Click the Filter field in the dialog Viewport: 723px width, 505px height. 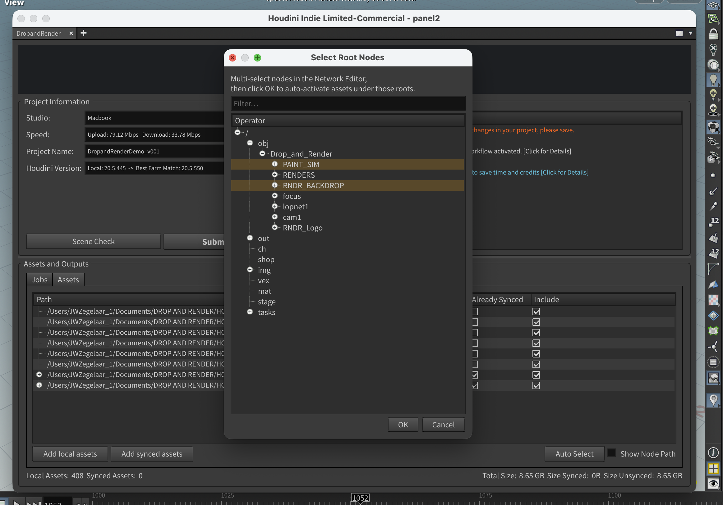[348, 103]
